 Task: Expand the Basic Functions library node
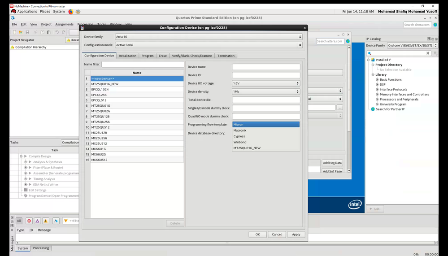[x=378, y=80]
